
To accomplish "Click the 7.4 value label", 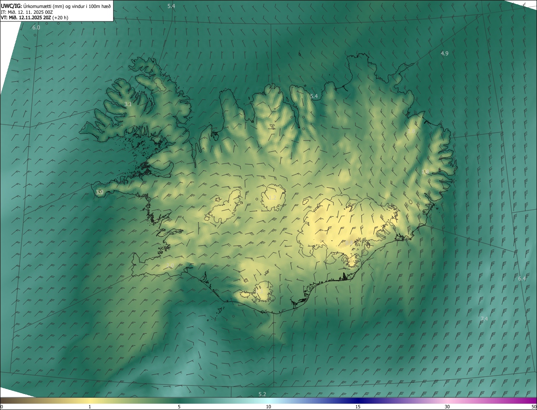I will 484,319.
